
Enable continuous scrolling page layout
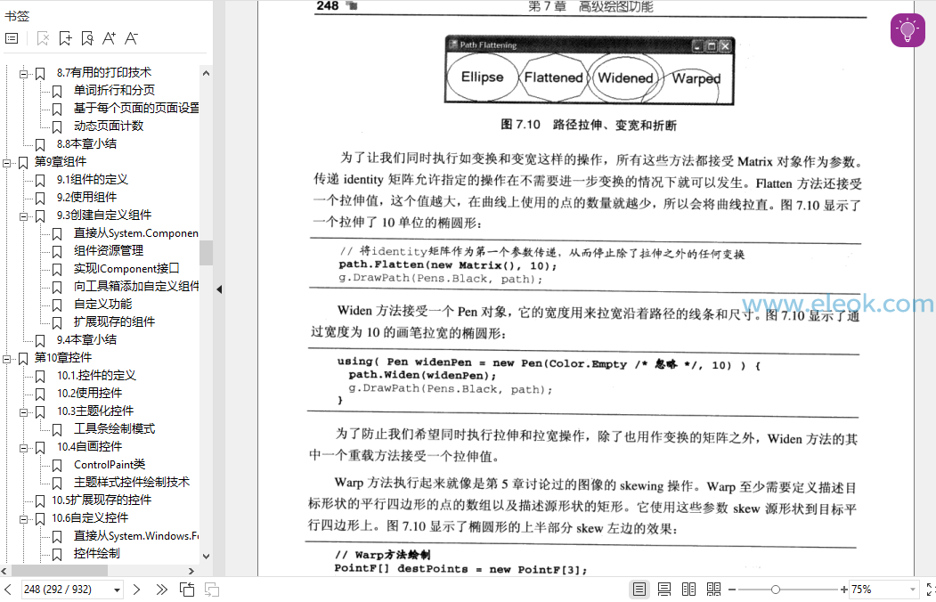(x=663, y=589)
